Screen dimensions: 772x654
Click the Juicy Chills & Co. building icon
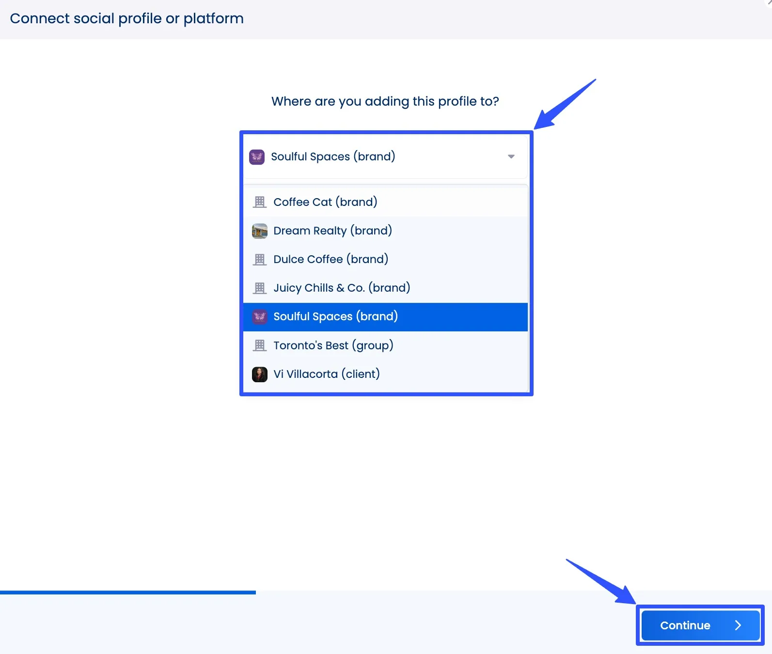click(x=260, y=288)
